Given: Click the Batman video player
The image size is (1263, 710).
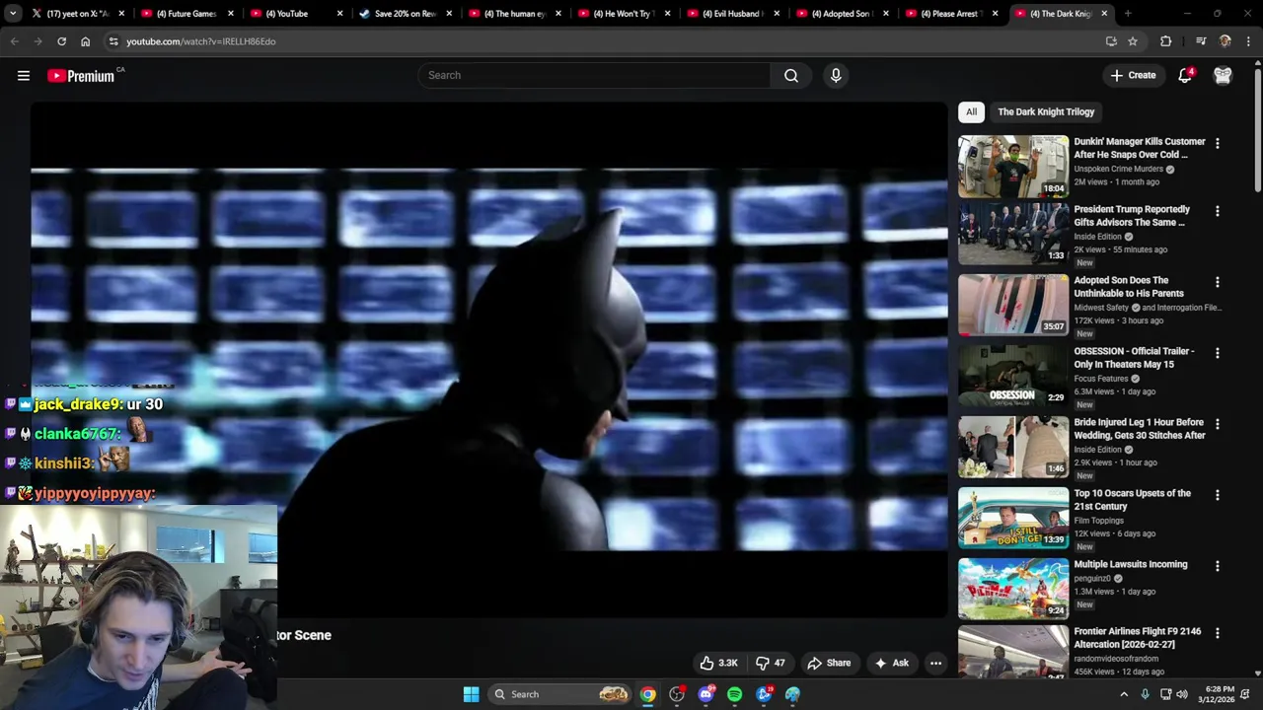Looking at the screenshot, I should coord(489,360).
